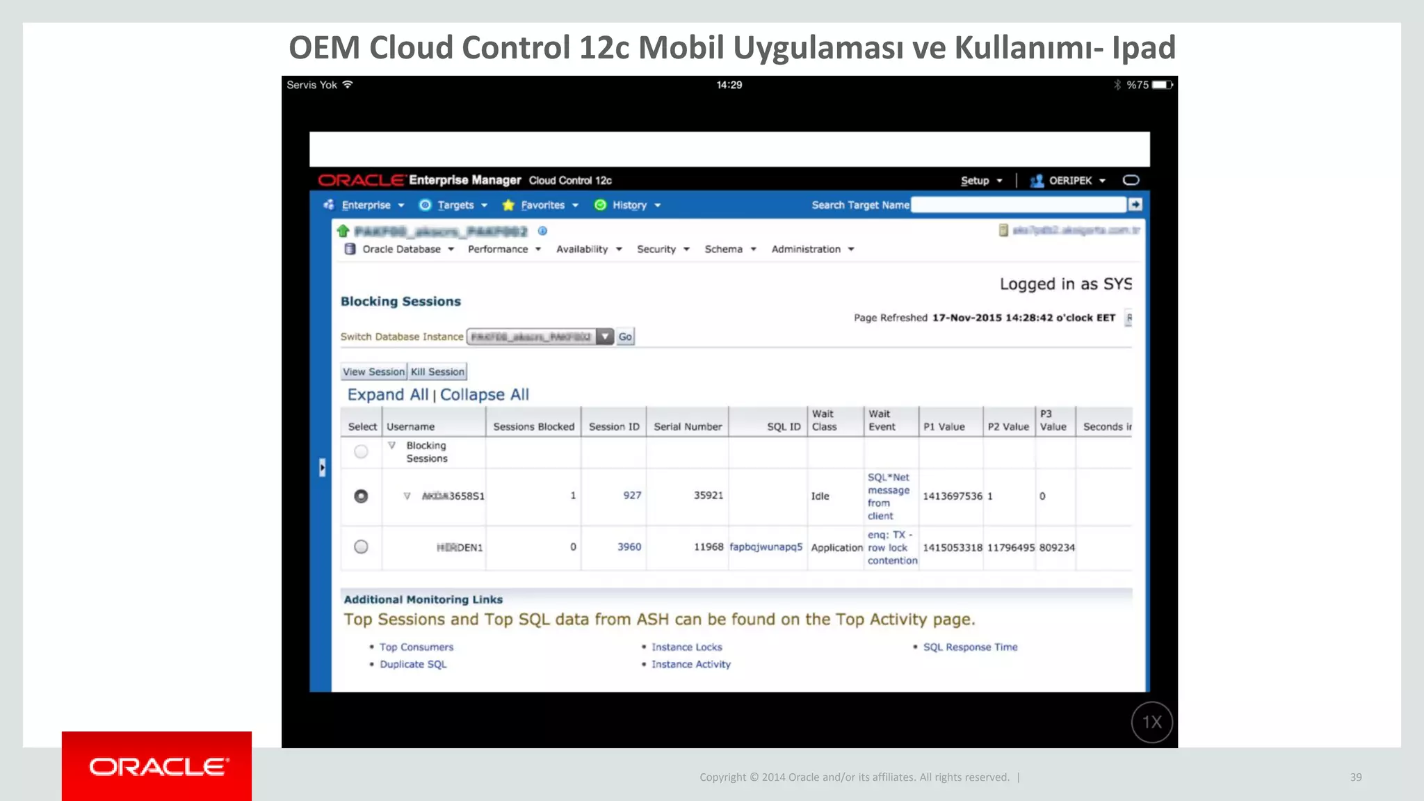Open SQL Response Time link
The image size is (1424, 801).
coord(970,647)
